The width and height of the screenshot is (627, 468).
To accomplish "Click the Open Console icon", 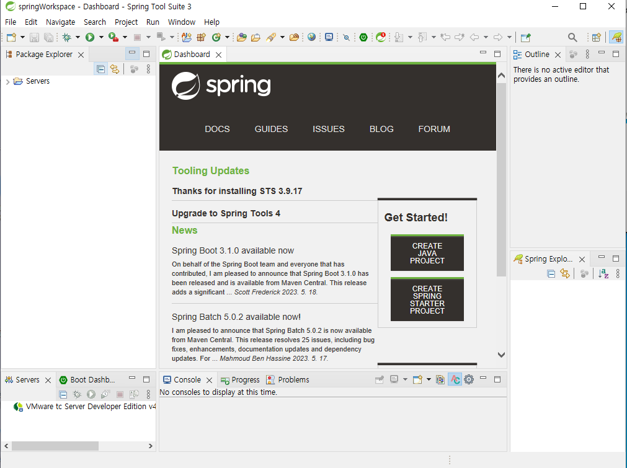I will pyautogui.click(x=417, y=379).
